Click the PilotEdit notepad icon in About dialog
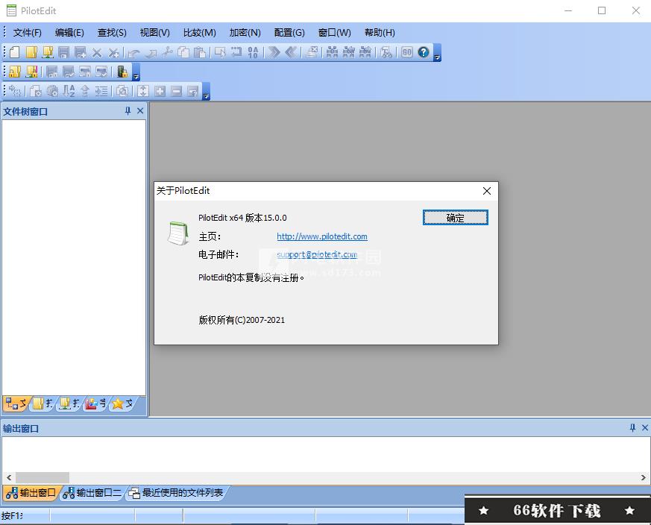The width and height of the screenshot is (651, 525). pyautogui.click(x=178, y=233)
